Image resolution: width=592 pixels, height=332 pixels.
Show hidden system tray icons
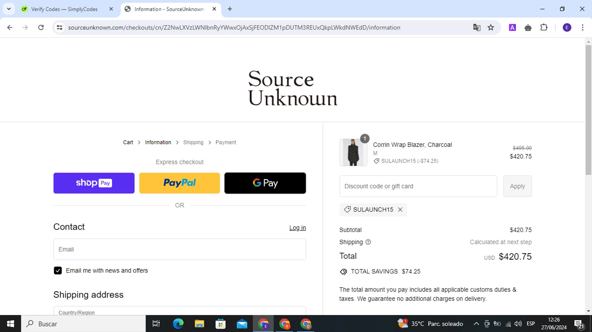[476, 324]
